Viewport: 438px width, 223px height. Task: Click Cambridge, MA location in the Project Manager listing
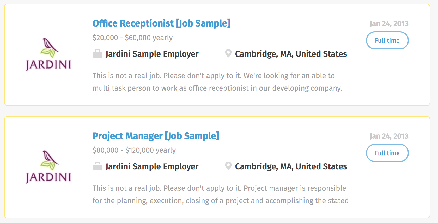click(291, 166)
